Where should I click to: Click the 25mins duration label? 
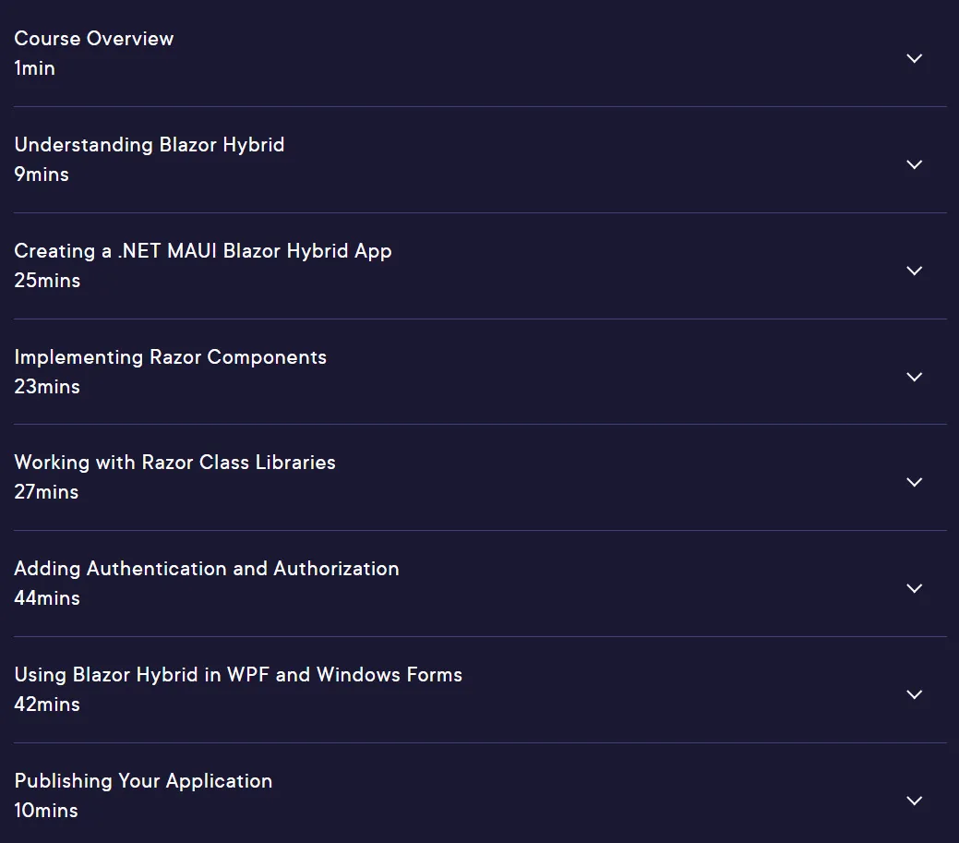point(47,281)
